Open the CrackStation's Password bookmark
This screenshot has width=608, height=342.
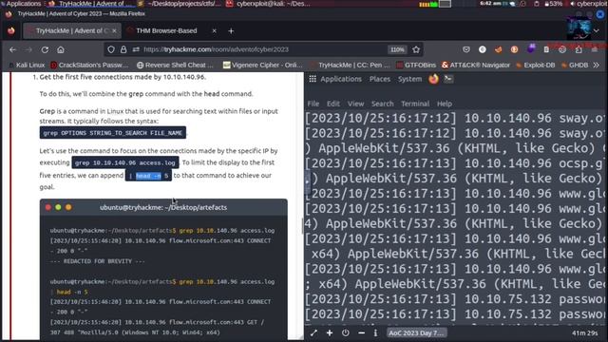[89, 65]
